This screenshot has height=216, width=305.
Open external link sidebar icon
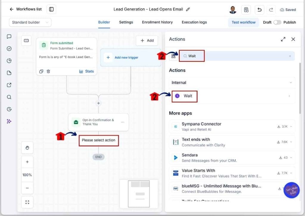click(9, 85)
